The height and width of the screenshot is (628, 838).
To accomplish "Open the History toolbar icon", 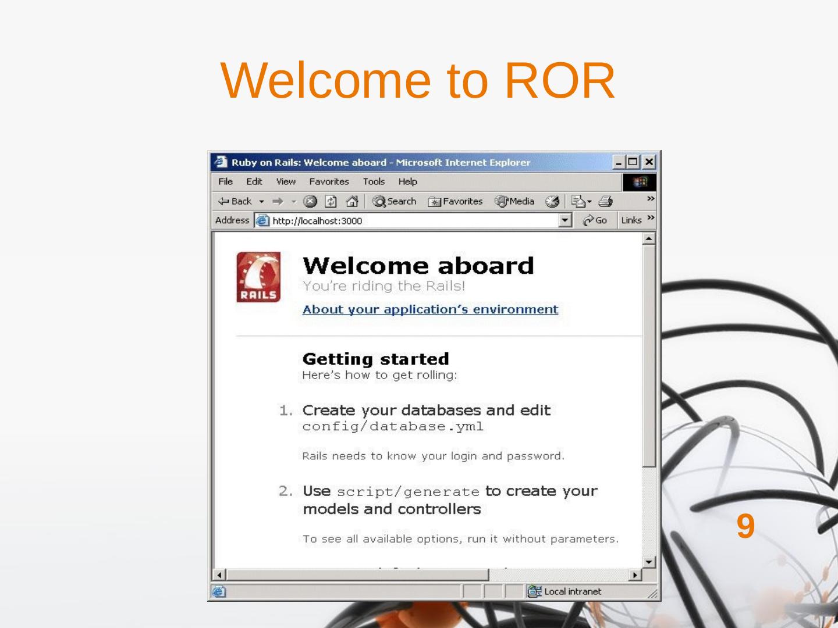I will (552, 201).
